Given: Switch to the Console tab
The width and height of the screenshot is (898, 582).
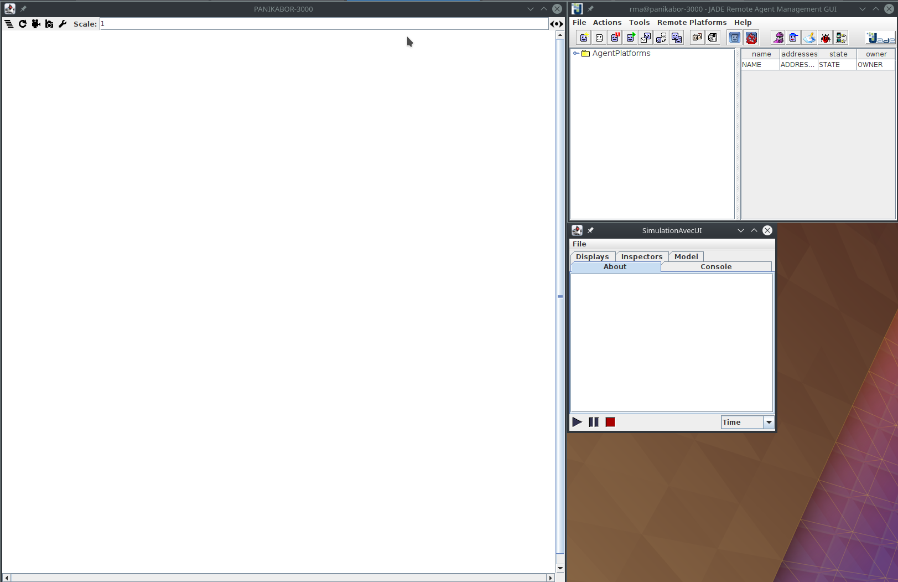Looking at the screenshot, I should [x=716, y=267].
